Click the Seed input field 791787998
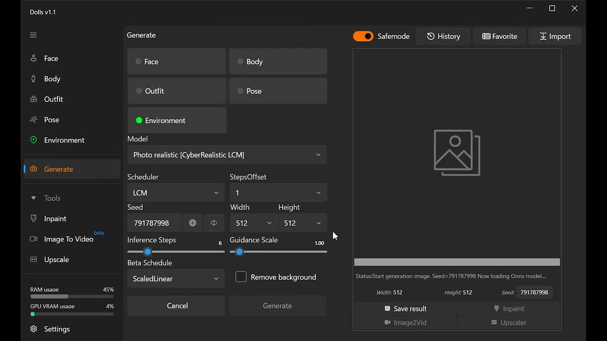The width and height of the screenshot is (607, 341). point(155,223)
